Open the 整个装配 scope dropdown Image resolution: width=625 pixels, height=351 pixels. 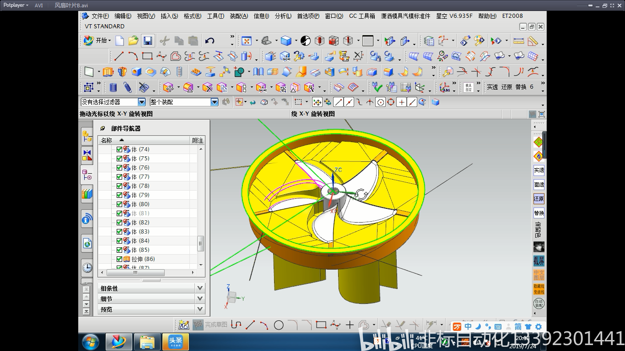(x=214, y=102)
